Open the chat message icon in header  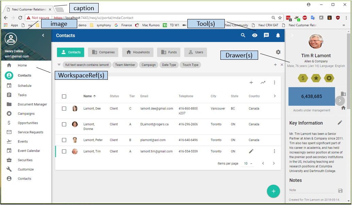coord(266,35)
